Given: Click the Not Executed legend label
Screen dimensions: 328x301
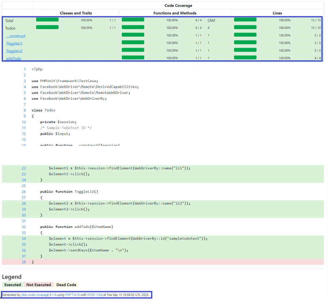Looking at the screenshot, I should pyautogui.click(x=38, y=285).
